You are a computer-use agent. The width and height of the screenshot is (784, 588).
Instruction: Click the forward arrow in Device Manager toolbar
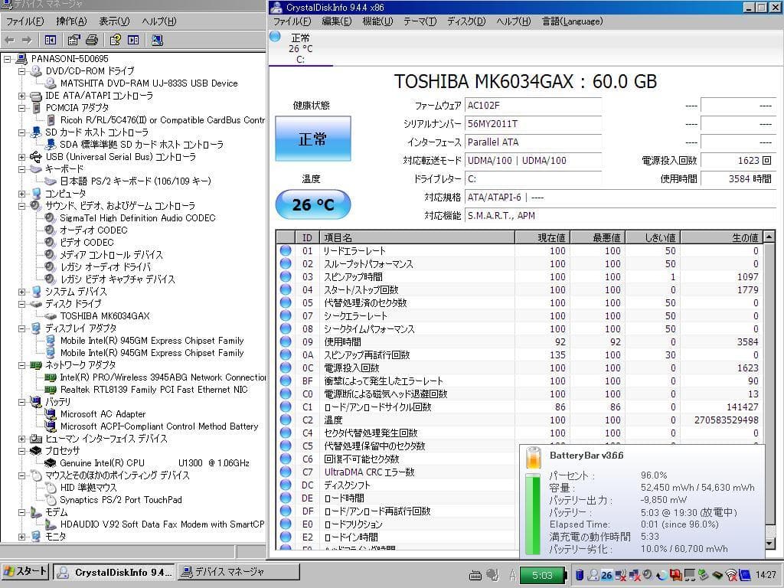27,40
